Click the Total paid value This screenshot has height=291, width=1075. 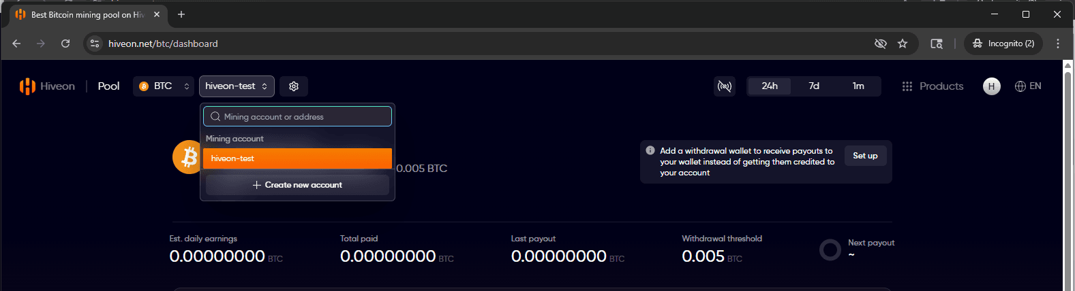click(x=388, y=256)
